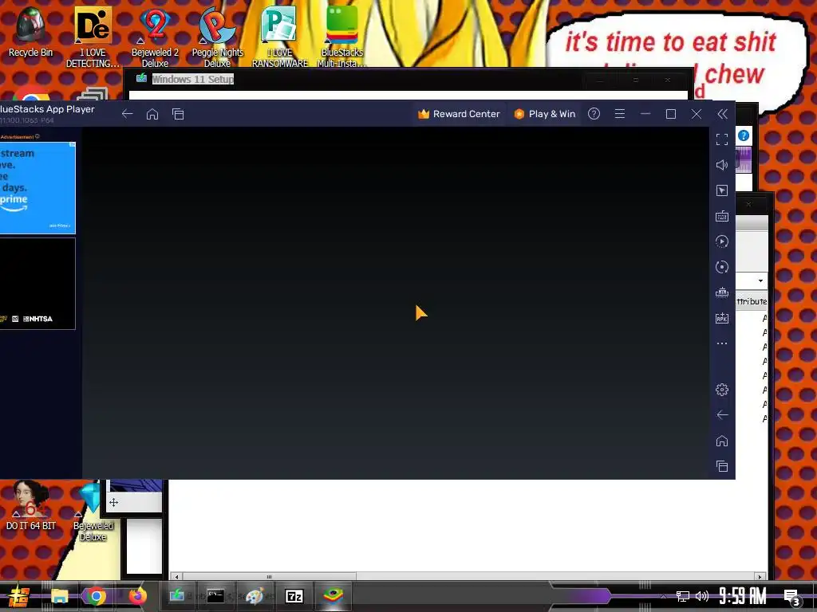The height and width of the screenshot is (612, 817).
Task: Open the clock showing 9:59 AM
Action: pyautogui.click(x=743, y=596)
